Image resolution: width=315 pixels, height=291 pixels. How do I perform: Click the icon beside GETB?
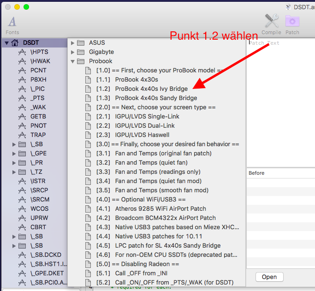click(22, 117)
